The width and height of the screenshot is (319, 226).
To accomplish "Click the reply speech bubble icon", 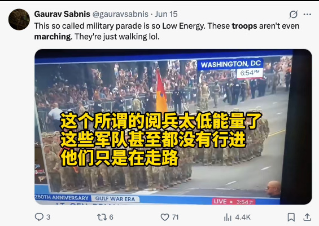I will pos(39,217).
